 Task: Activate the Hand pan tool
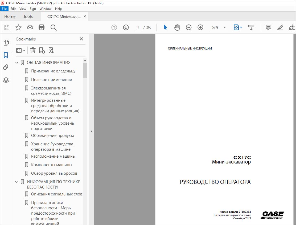tap(177, 27)
